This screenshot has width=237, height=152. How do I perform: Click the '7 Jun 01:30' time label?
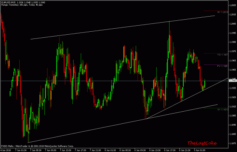(21, 150)
